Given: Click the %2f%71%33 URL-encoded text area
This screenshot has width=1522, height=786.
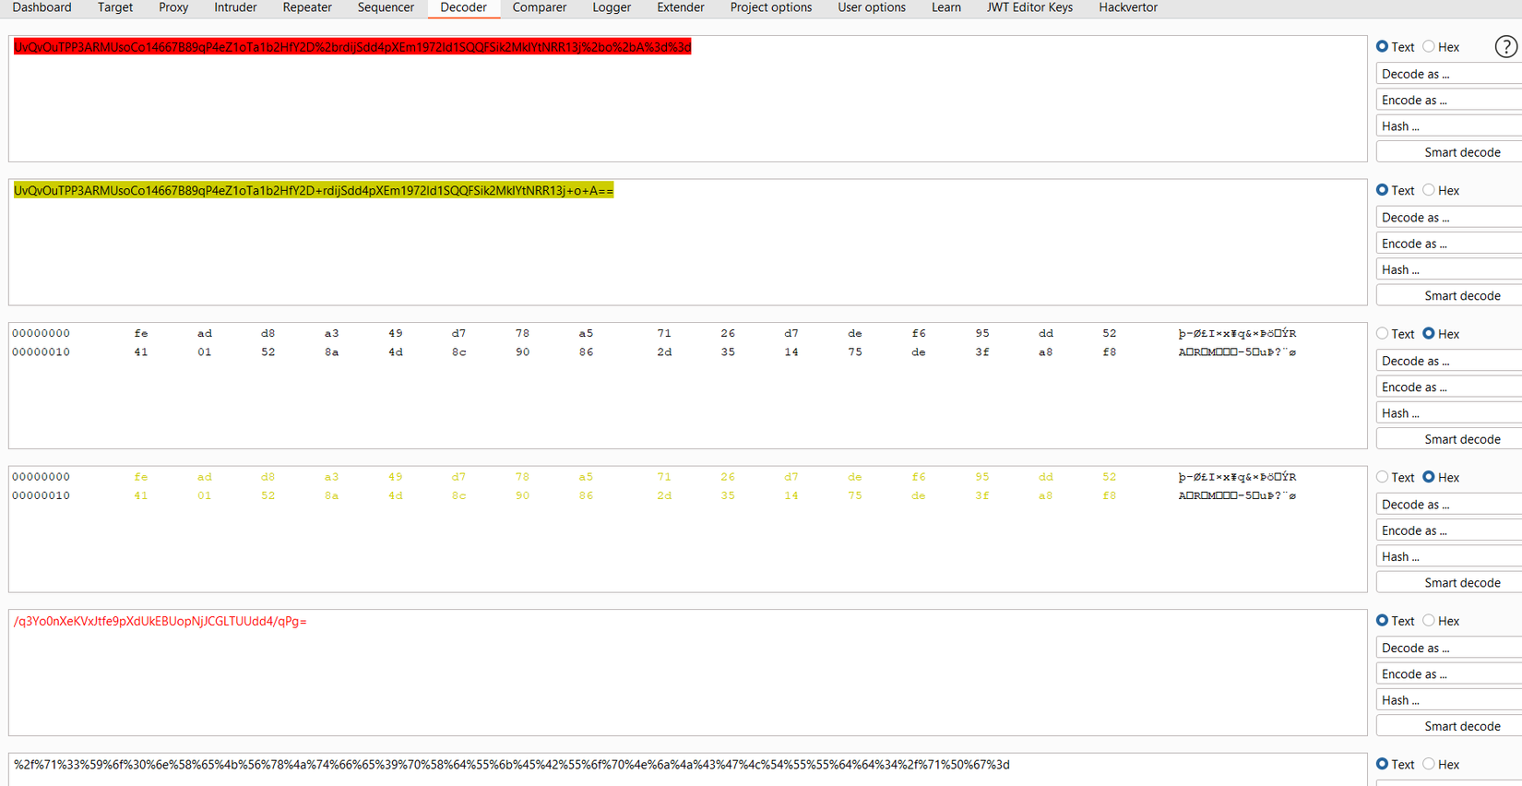Looking at the screenshot, I should tap(512, 765).
